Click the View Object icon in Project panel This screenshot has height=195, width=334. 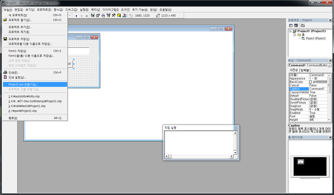(x=296, y=25)
